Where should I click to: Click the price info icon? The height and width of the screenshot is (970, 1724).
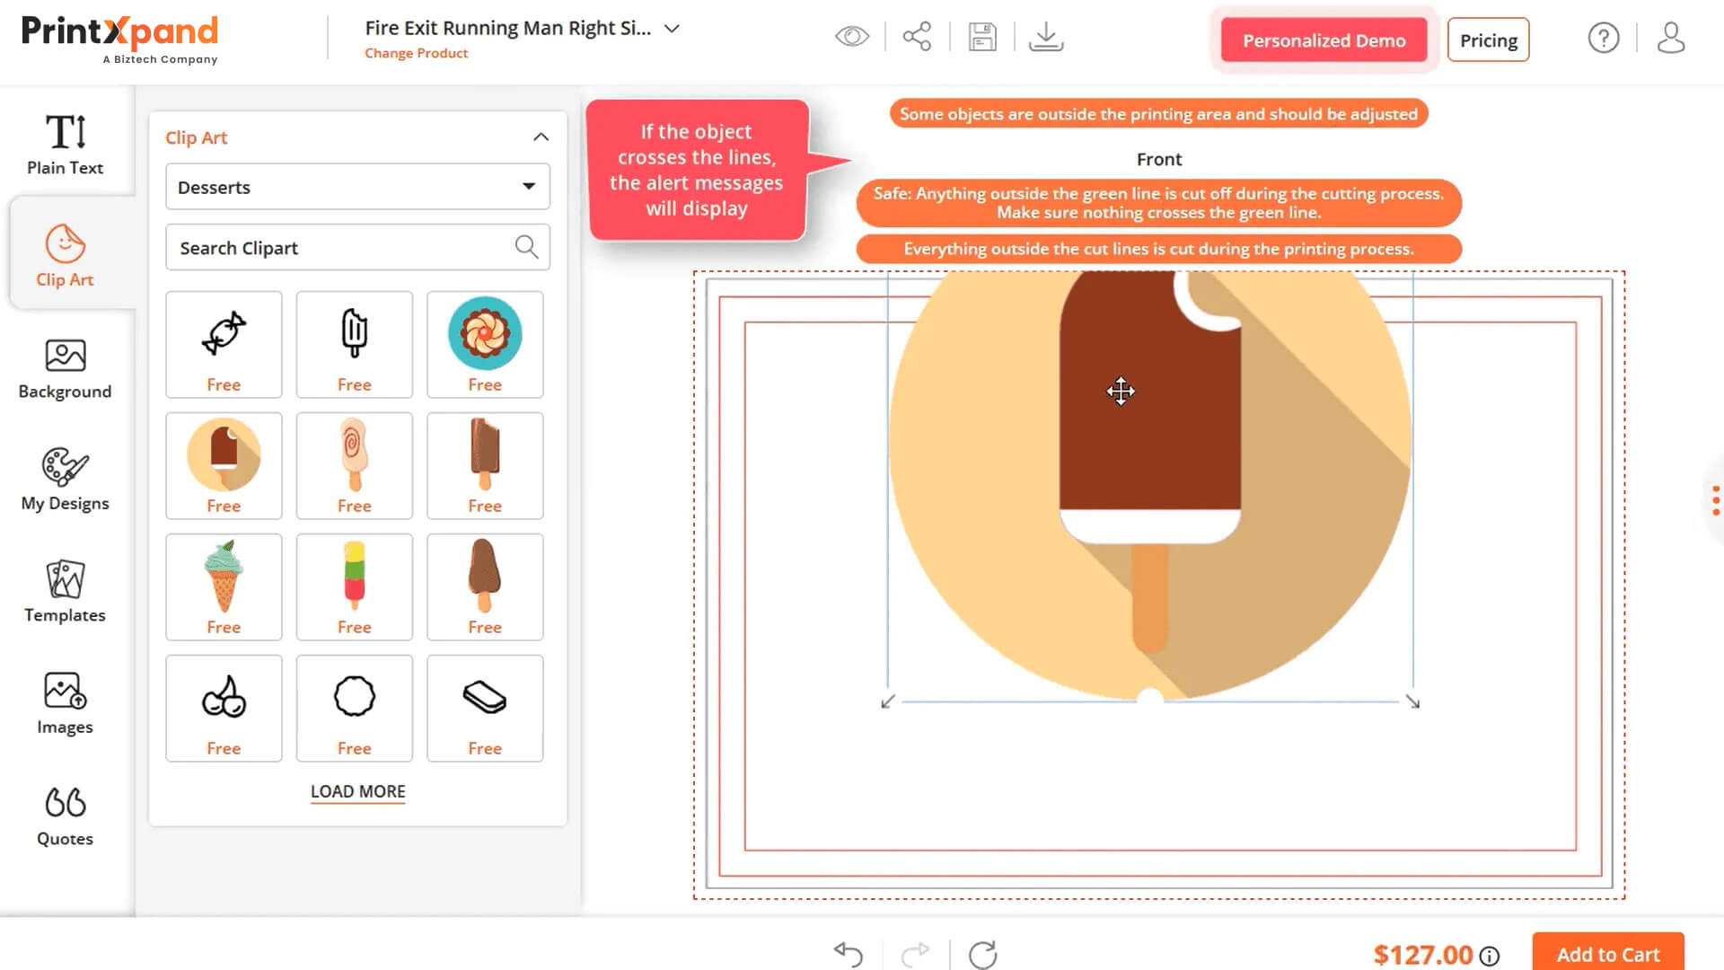1490,956
